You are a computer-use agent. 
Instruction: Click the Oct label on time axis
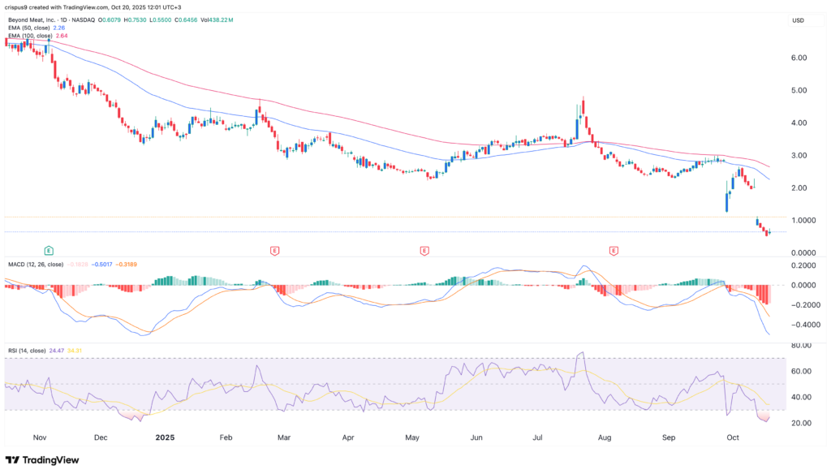[x=732, y=436]
